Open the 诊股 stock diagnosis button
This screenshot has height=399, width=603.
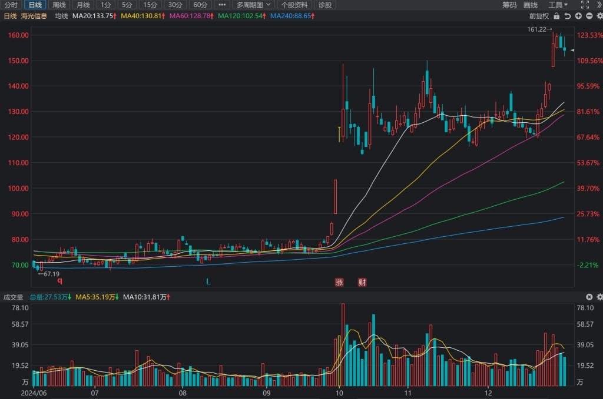[x=325, y=5]
